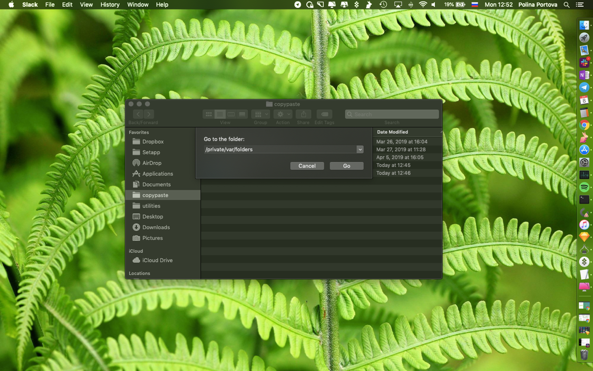Open the History menu

(110, 5)
